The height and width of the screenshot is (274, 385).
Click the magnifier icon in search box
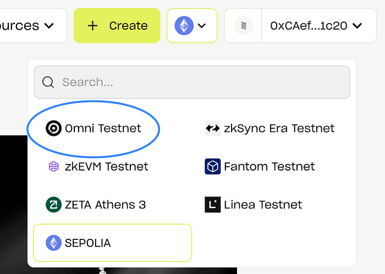[x=48, y=83]
